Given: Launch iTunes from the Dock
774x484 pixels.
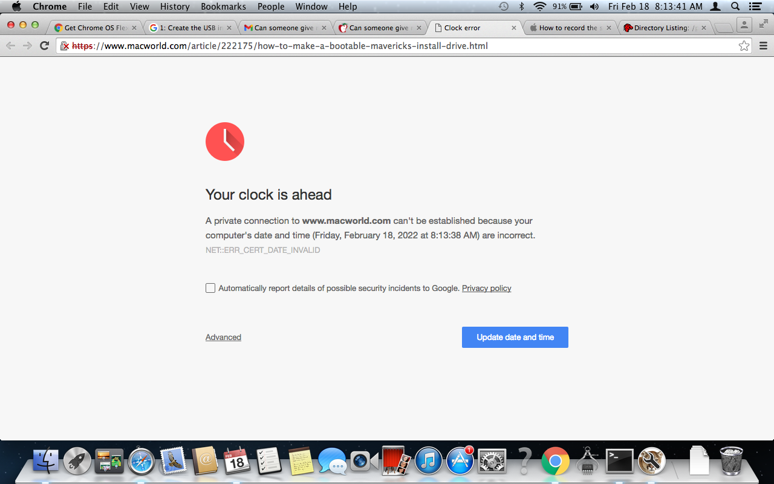Looking at the screenshot, I should pyautogui.click(x=429, y=462).
